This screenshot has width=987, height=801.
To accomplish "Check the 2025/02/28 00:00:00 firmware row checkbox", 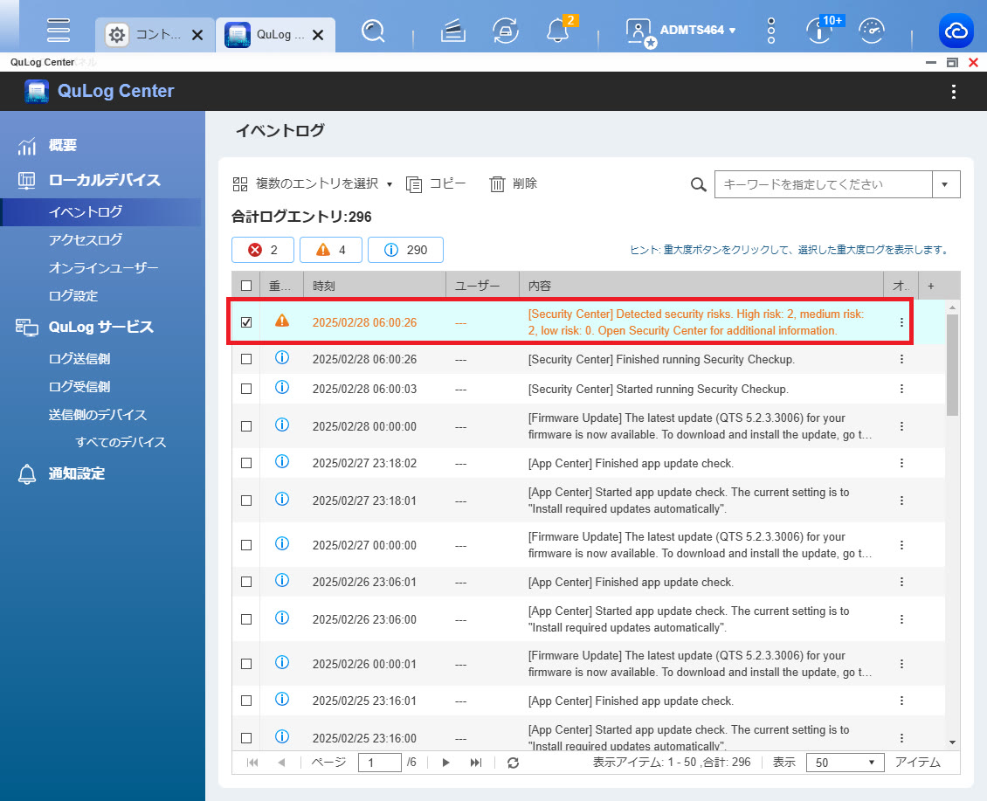I will click(246, 426).
